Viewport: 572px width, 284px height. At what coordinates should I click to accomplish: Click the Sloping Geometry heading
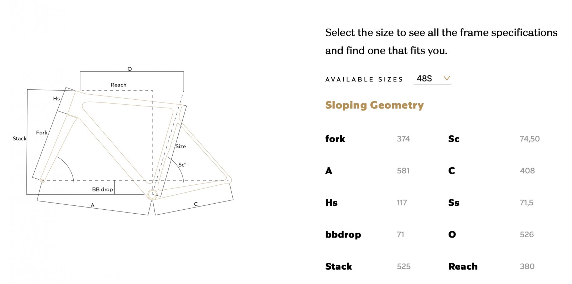[374, 105]
